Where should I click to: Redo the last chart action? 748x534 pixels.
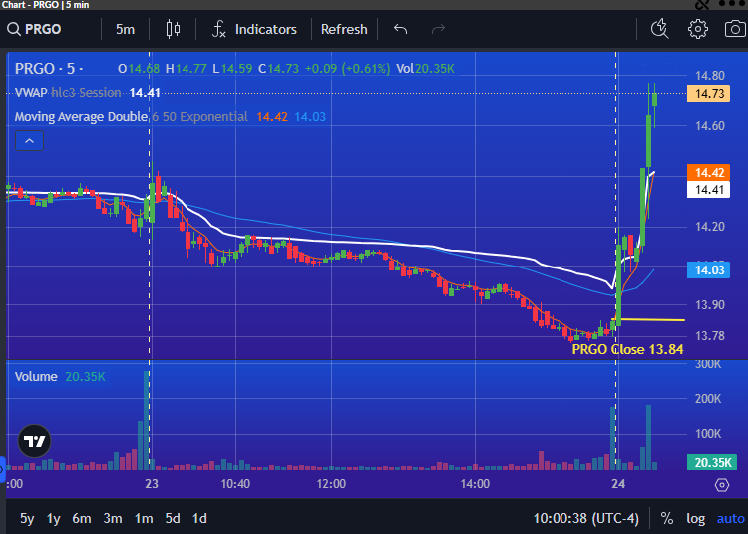coord(438,29)
